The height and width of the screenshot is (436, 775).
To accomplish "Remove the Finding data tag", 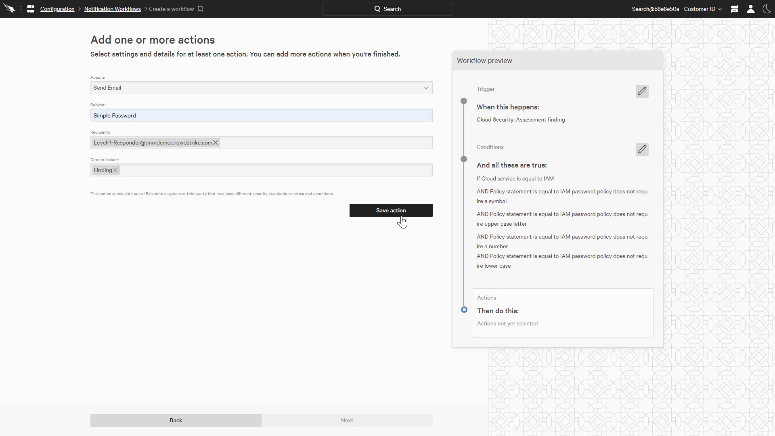I will pos(115,170).
